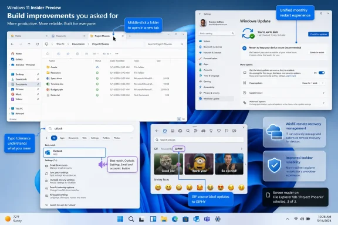Select the Apps filter in Windows Search

click(62, 138)
